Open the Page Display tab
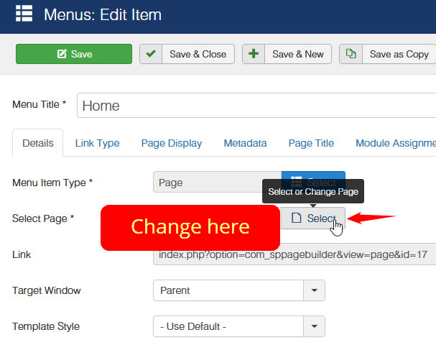436x350 pixels. pyautogui.click(x=172, y=143)
